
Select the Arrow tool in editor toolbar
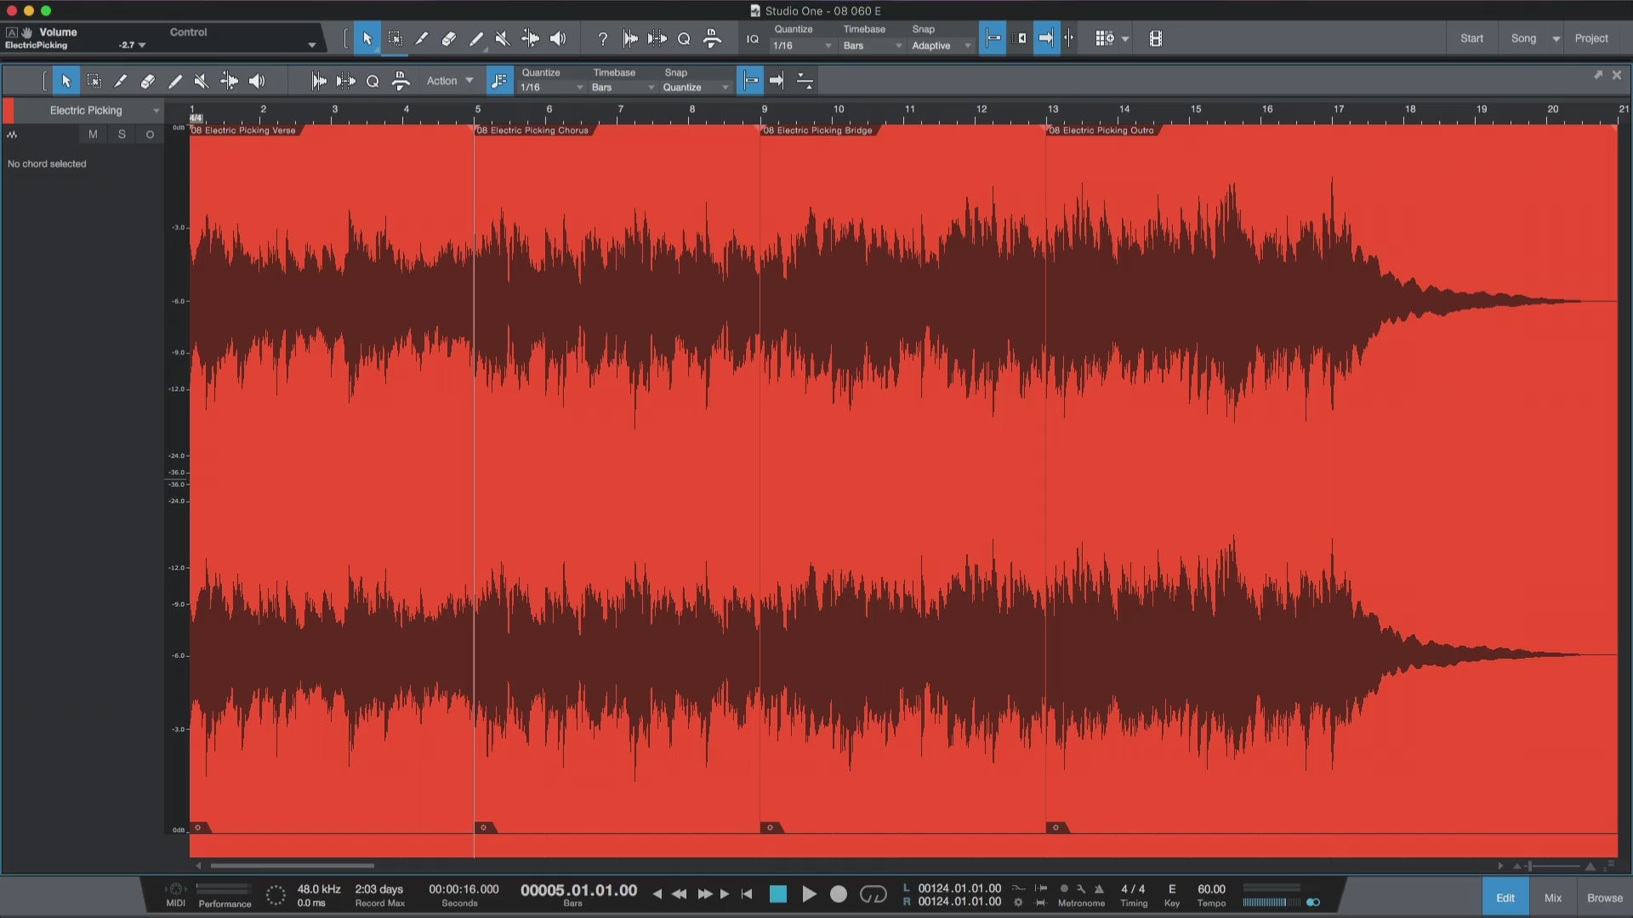[x=66, y=81]
